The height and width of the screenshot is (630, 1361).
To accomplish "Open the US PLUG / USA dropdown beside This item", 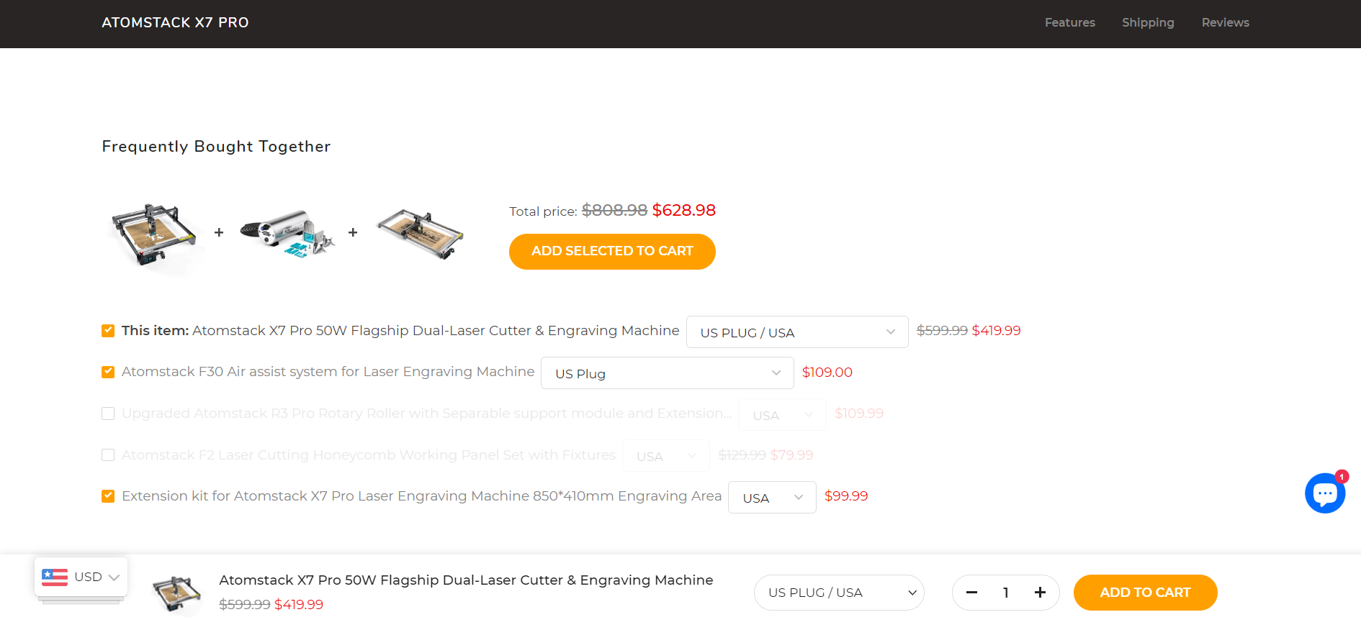I will click(x=796, y=332).
